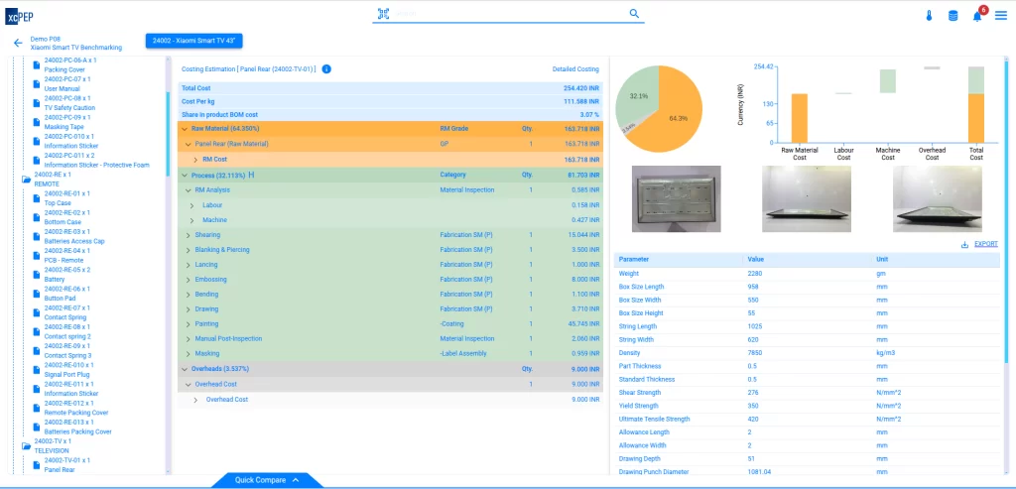1016x489 pixels.
Task: Expand the Shearing process row
Action: point(189,235)
